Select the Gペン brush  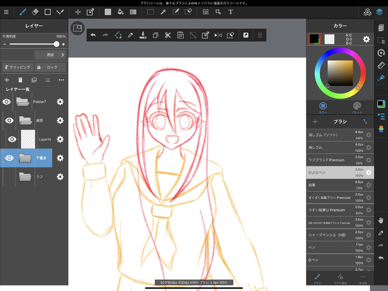pyautogui.click(x=340, y=260)
